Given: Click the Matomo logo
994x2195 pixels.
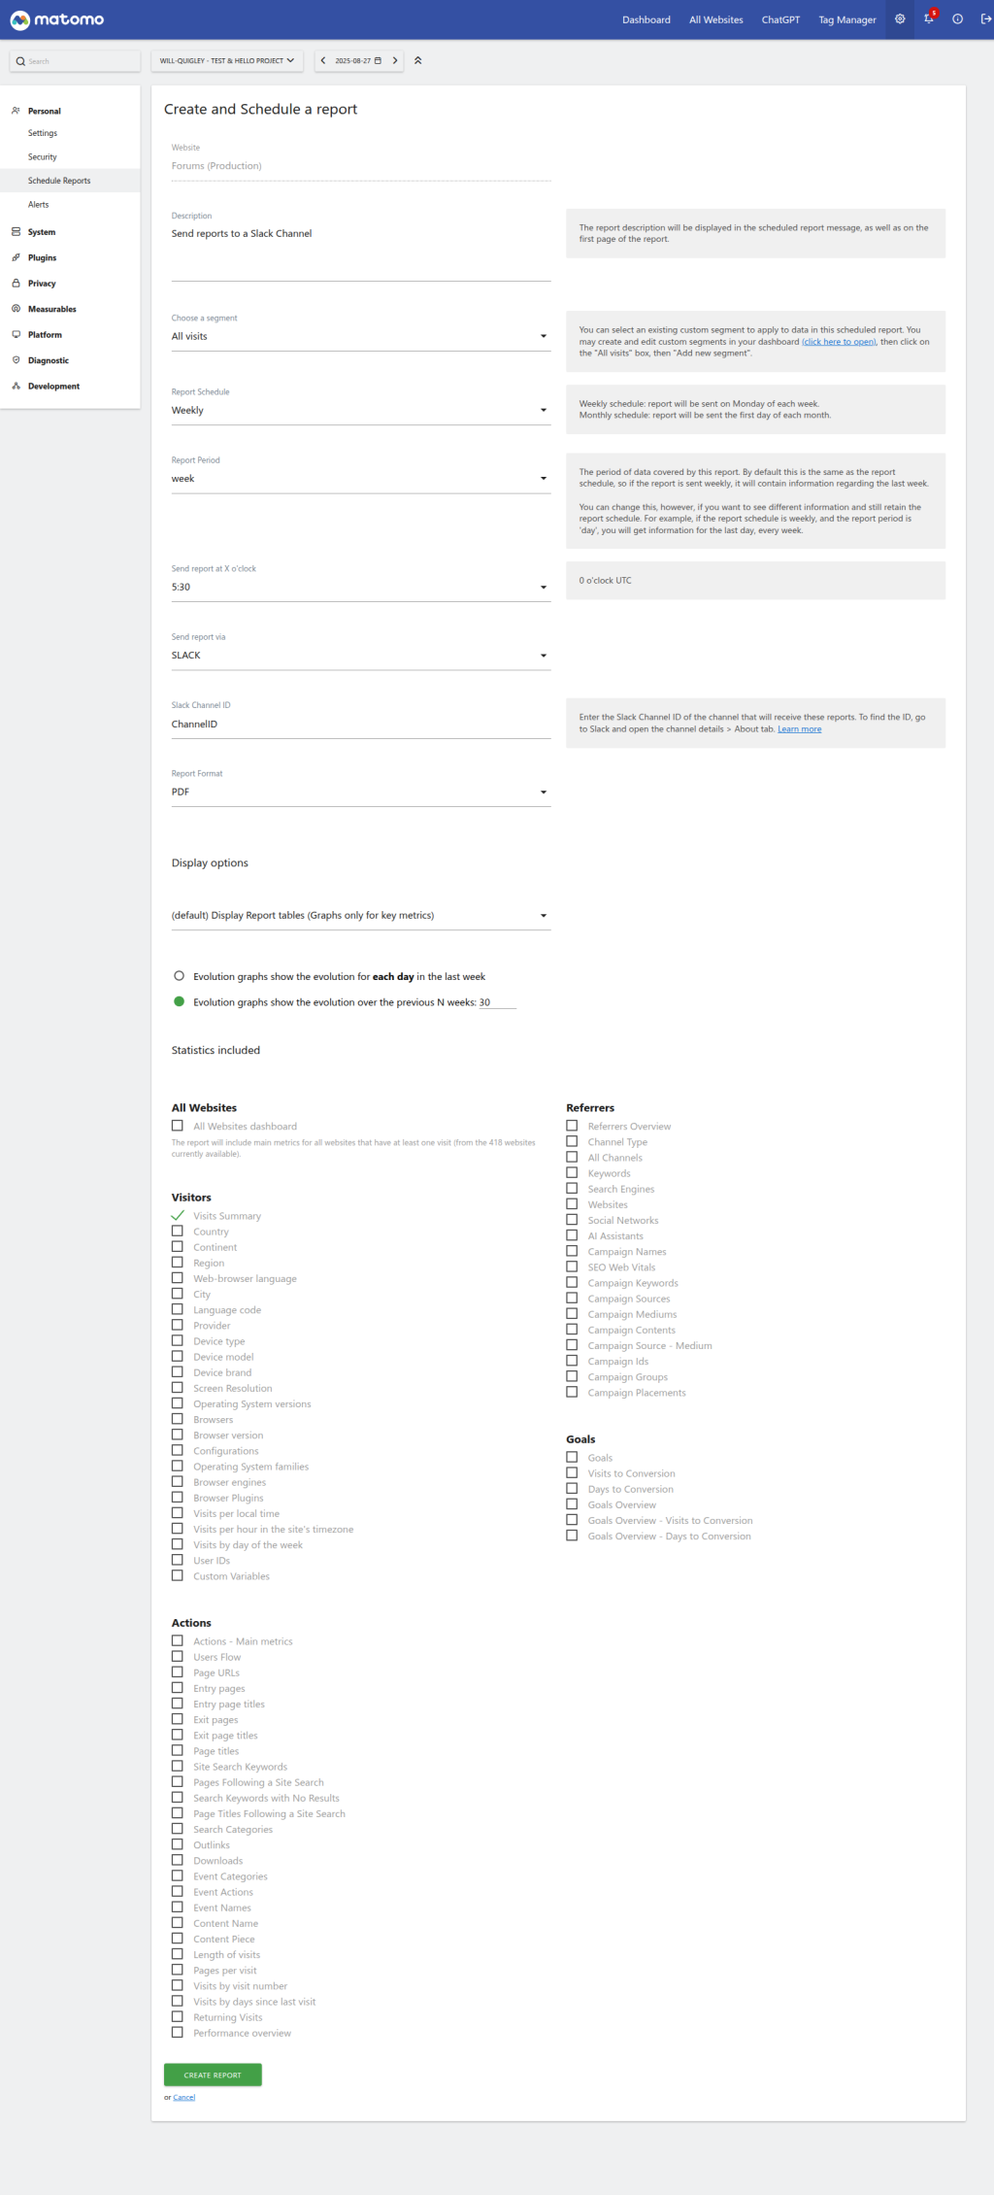Looking at the screenshot, I should (x=56, y=19).
